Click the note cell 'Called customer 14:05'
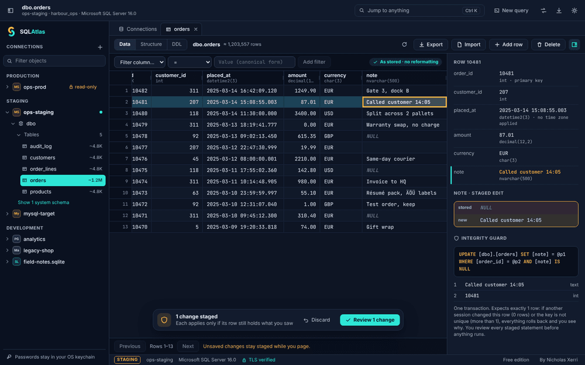 404,102
